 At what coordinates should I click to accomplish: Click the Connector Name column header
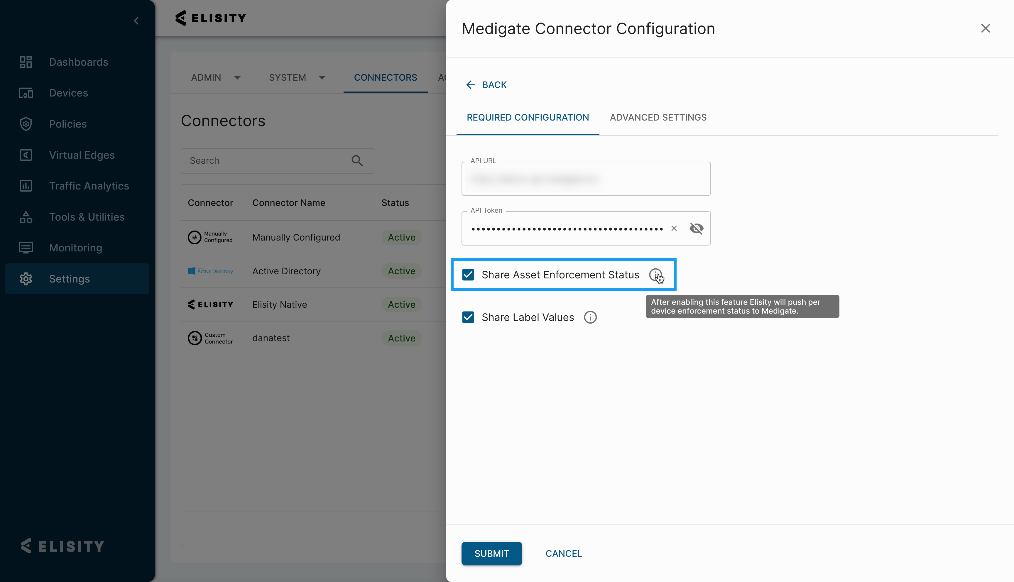click(289, 203)
